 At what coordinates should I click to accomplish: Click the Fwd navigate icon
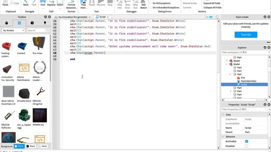point(34,3)
